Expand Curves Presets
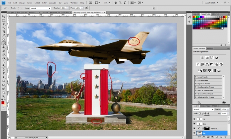This screenshot has width=231, height=139. click(x=196, y=80)
